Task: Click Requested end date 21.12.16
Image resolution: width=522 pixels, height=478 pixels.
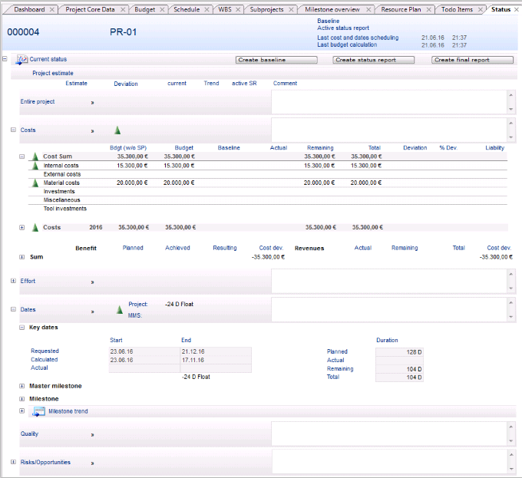Action: coord(216,351)
